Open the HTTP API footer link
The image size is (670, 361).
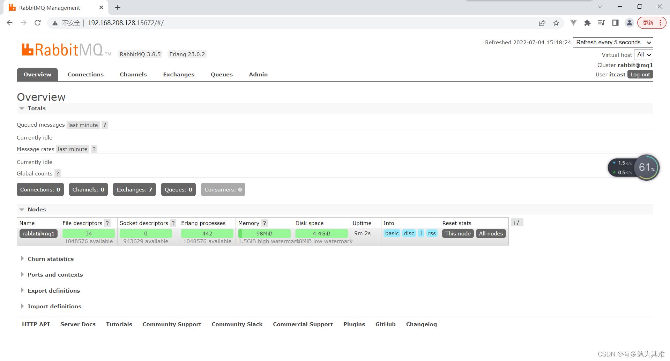pos(36,324)
